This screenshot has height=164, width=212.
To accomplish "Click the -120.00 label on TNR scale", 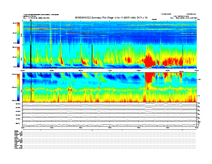I will (14, 74).
